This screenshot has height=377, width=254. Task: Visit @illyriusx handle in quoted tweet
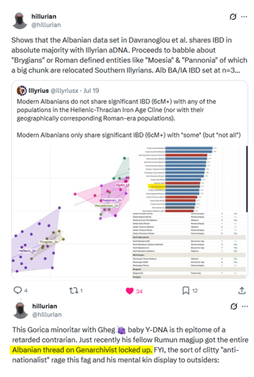pyautogui.click(x=64, y=90)
